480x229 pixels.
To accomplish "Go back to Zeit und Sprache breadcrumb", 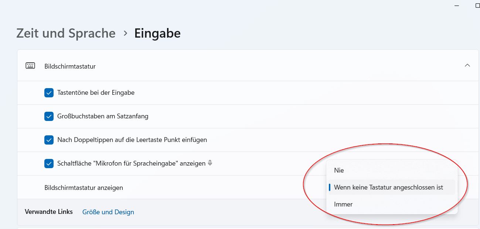I will (x=66, y=33).
